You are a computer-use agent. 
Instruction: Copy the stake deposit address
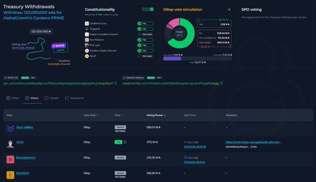[x=221, y=83]
